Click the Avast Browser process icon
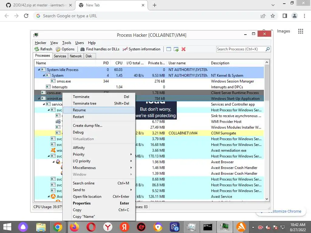 [x=58, y=162]
